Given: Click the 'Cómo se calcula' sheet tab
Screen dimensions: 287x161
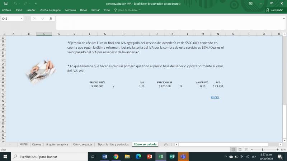Looking at the screenshot, I should pyautogui.click(x=145, y=144).
